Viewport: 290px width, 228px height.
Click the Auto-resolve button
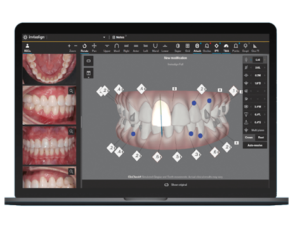point(255,145)
